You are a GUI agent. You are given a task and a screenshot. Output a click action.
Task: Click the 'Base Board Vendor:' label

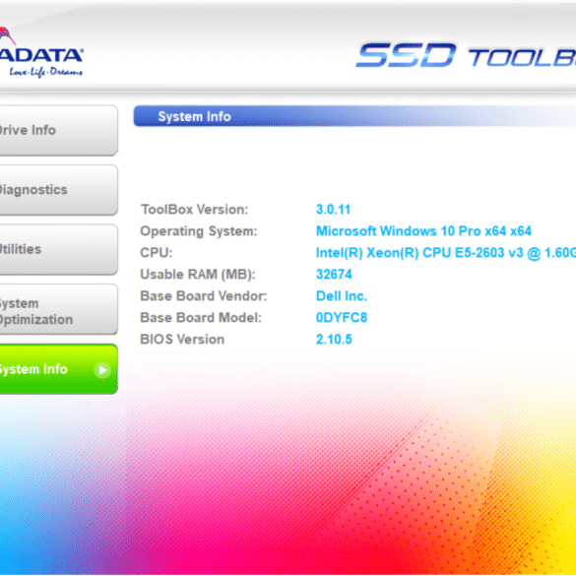(204, 296)
